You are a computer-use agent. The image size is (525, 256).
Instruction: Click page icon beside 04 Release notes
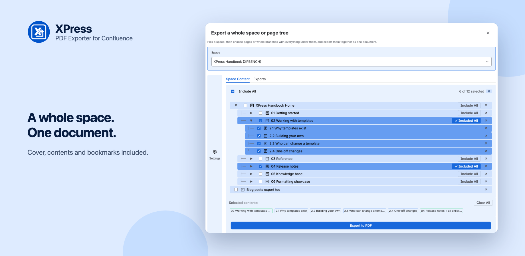267,166
